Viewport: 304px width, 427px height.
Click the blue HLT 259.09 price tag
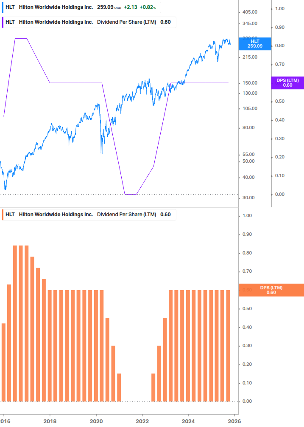(x=255, y=44)
